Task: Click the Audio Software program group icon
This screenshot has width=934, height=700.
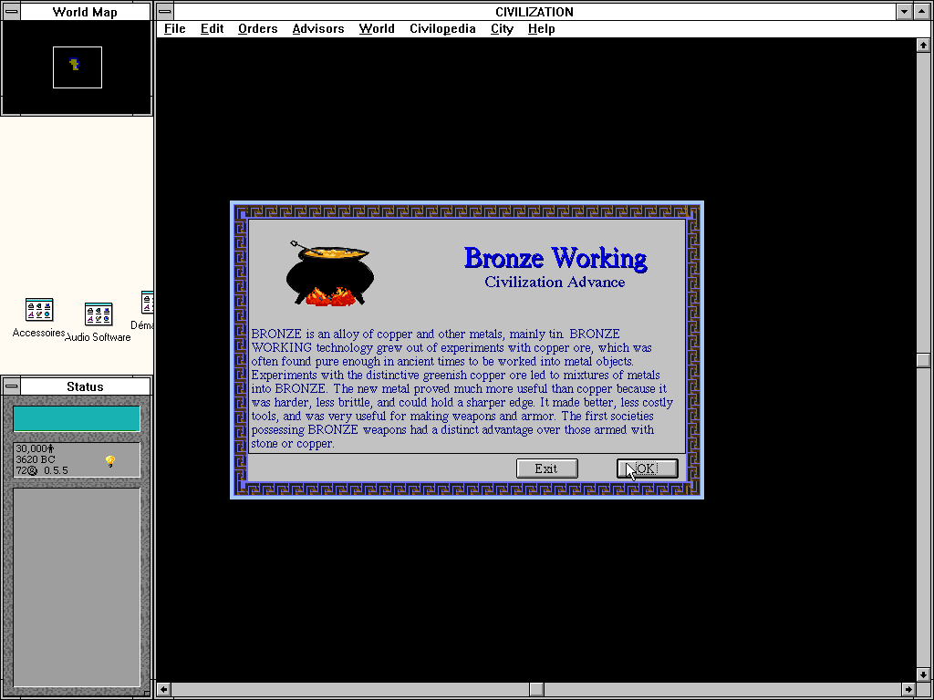Action: (x=99, y=314)
